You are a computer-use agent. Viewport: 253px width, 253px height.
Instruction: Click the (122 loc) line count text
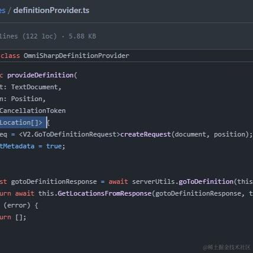[40, 36]
